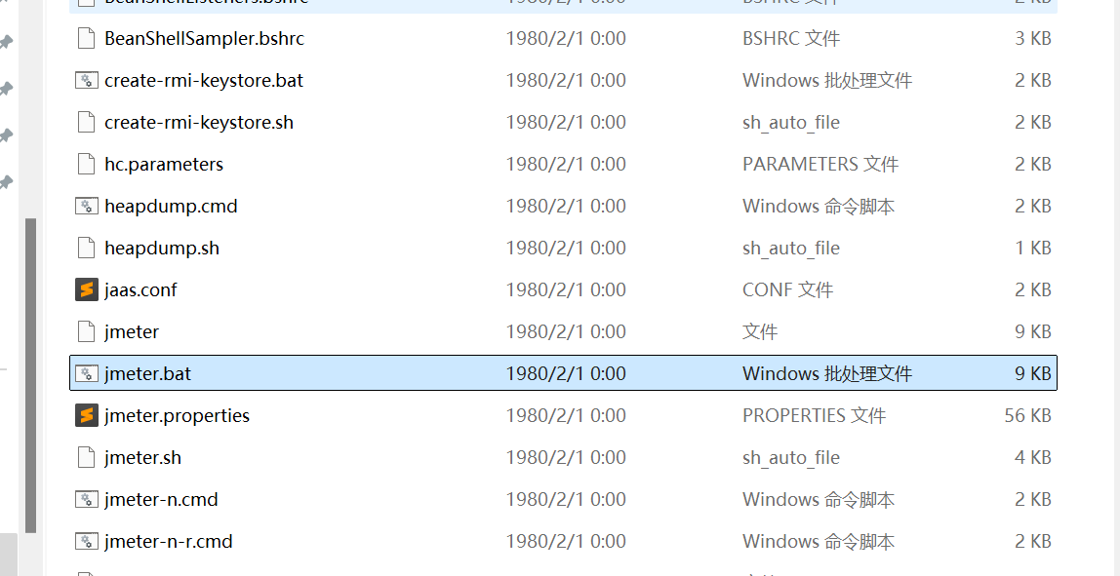Viewport: 1120px width, 576px height.
Task: Click sh_auto_file type of create-rmi-keystore.sh
Action: pyautogui.click(x=790, y=123)
